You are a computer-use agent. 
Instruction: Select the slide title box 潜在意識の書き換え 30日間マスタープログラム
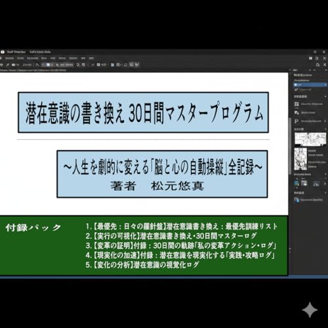pyautogui.click(x=143, y=112)
